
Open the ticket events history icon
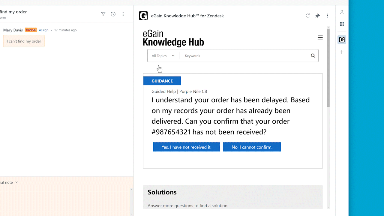point(113,14)
